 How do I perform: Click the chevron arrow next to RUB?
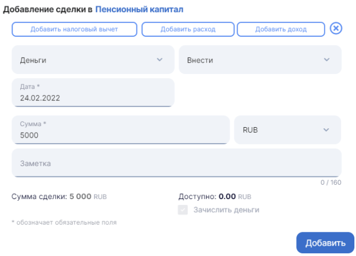326,130
